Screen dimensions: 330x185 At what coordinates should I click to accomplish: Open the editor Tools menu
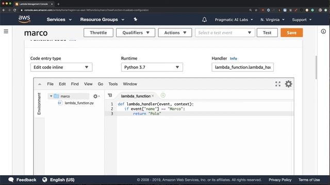113,84
